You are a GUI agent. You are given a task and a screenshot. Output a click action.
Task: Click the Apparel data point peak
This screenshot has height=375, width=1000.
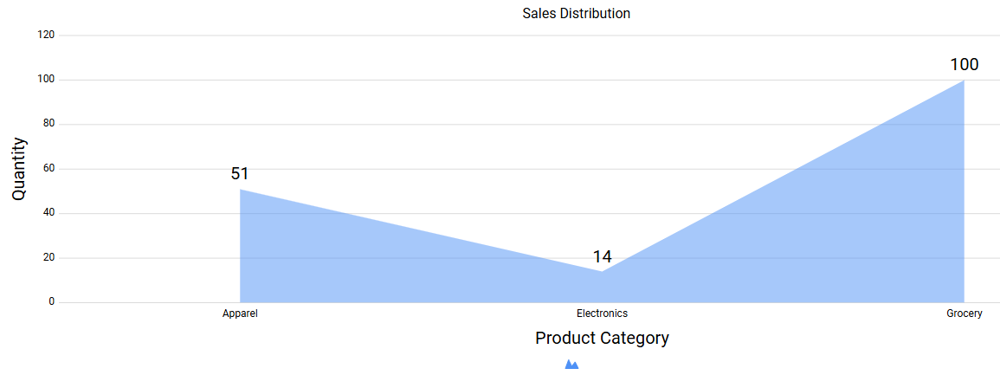click(x=241, y=191)
